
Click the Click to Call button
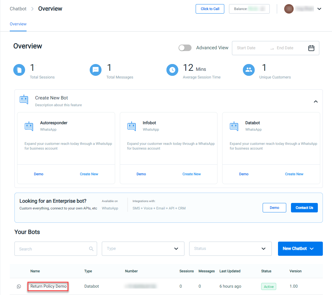[x=210, y=9]
